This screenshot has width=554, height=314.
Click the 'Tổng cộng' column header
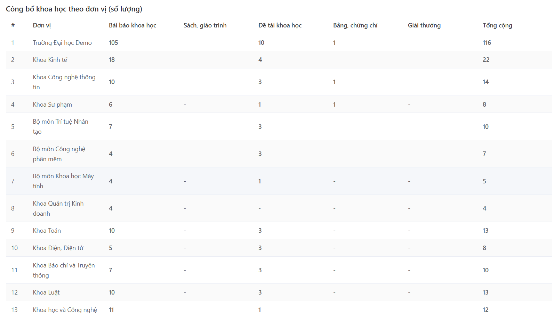coord(497,25)
